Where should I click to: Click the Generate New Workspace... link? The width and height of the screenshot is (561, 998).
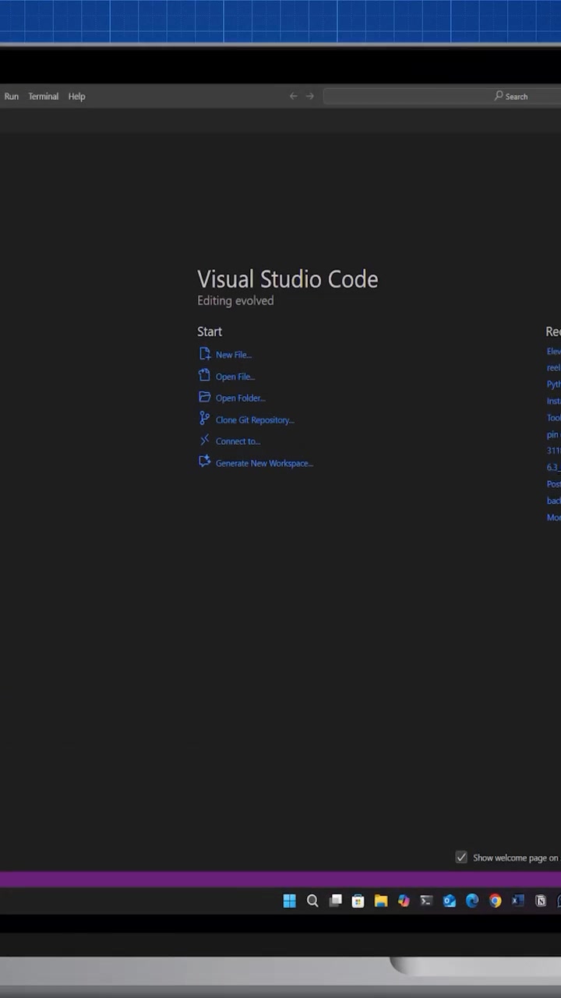click(x=264, y=463)
